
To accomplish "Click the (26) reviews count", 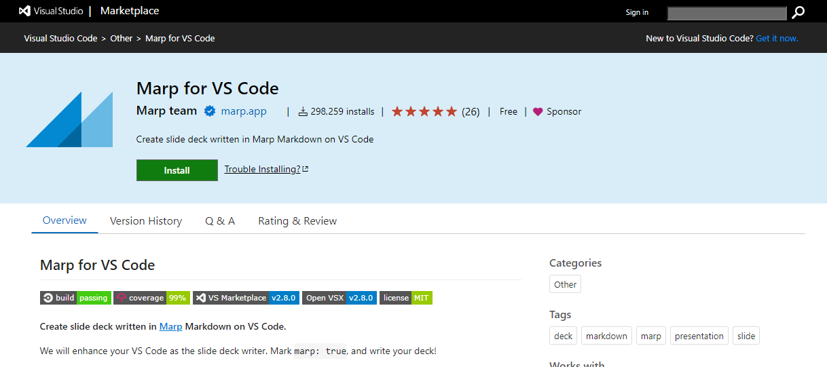I will tap(471, 112).
